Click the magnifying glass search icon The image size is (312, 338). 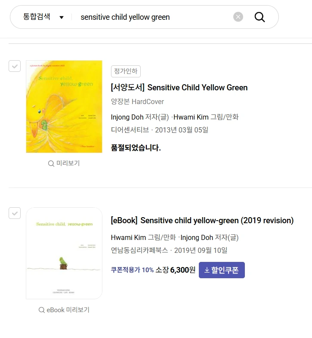pos(259,17)
